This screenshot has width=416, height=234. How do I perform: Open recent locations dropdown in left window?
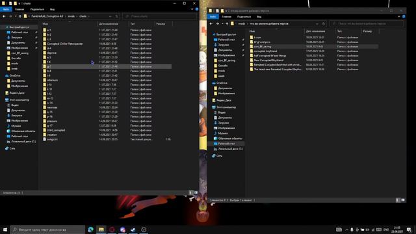16,16
